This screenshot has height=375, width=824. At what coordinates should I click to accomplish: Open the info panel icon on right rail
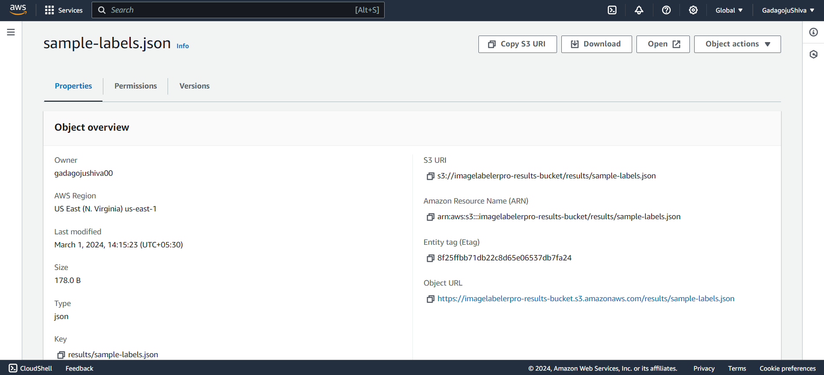pyautogui.click(x=814, y=32)
